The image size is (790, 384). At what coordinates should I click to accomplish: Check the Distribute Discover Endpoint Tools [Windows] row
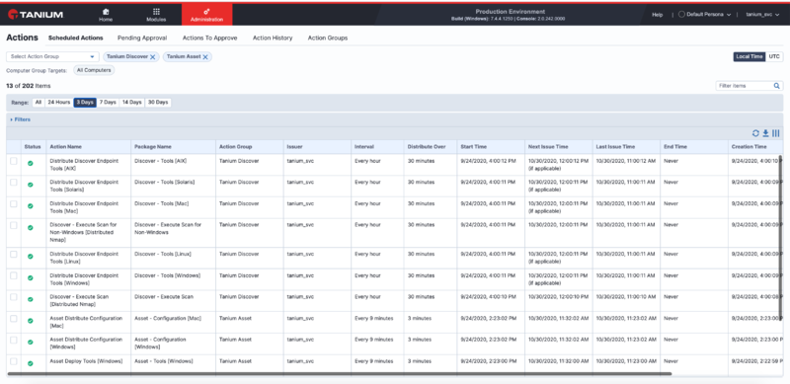point(14,275)
